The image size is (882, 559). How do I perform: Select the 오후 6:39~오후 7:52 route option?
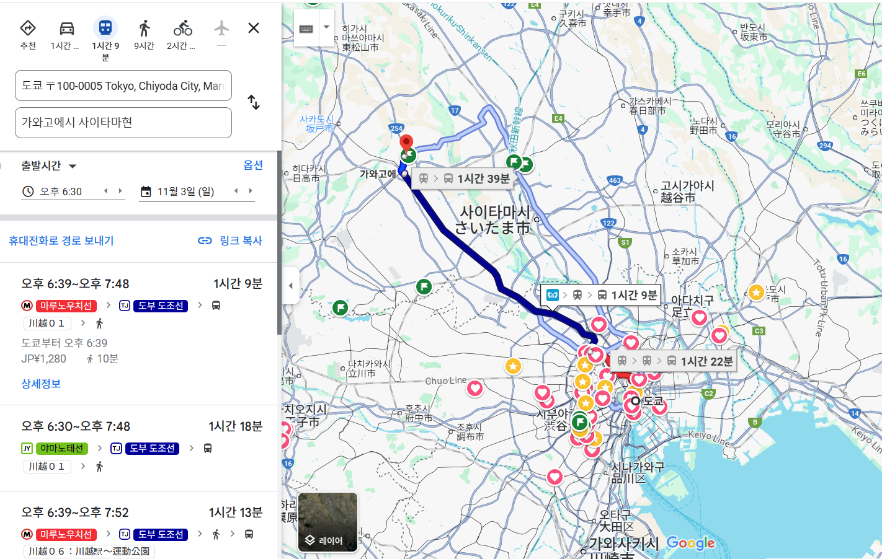139,526
